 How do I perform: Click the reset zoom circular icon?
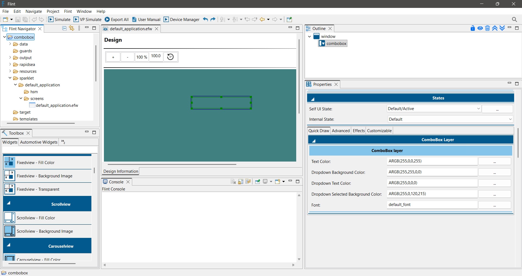tap(171, 57)
